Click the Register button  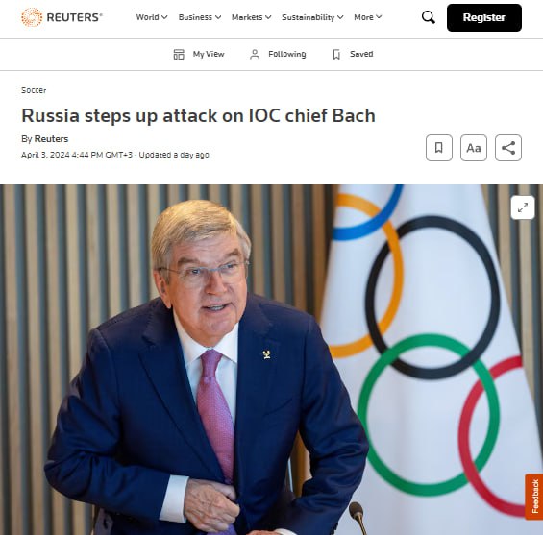click(484, 17)
